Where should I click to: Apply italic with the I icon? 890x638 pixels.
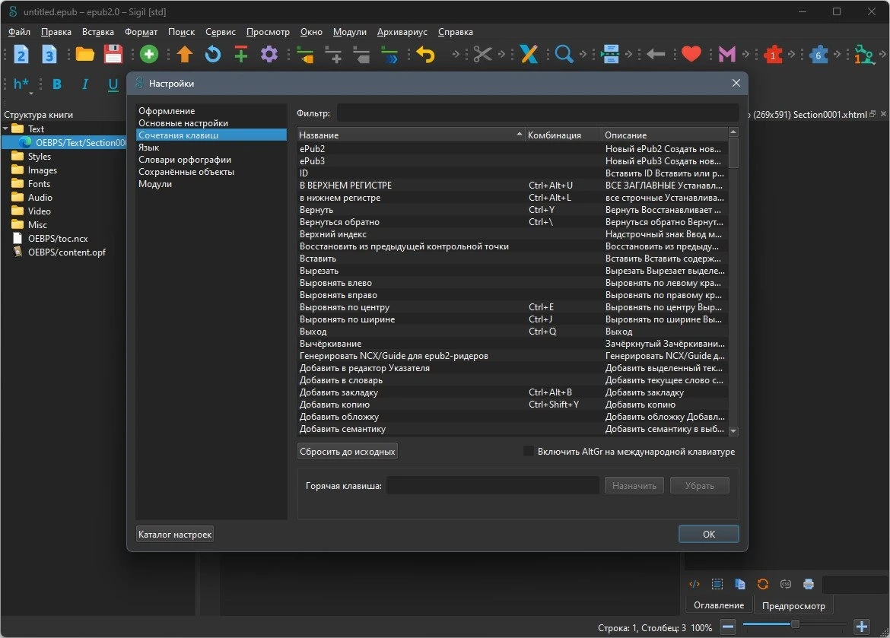84,84
